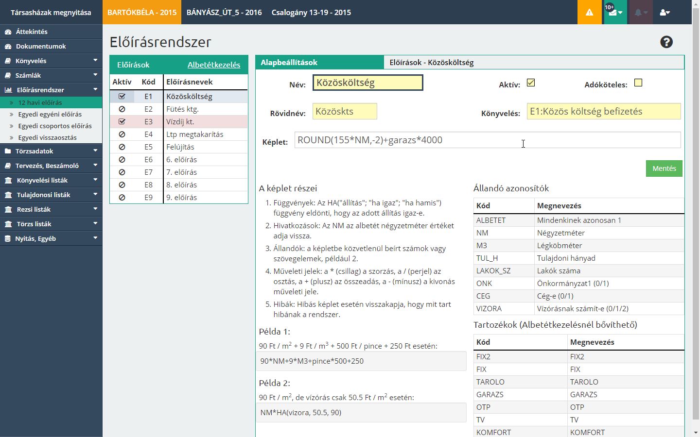This screenshot has width=700, height=437.
Task: Switch to BÁNYÁSZ_ÚT_5 - 2016 tab
Action: tap(224, 12)
